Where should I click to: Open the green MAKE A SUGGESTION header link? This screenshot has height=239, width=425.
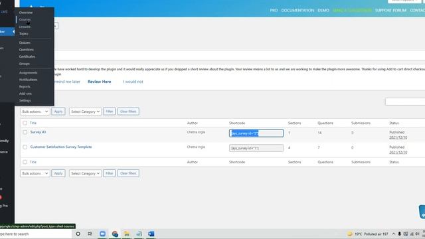(352, 11)
